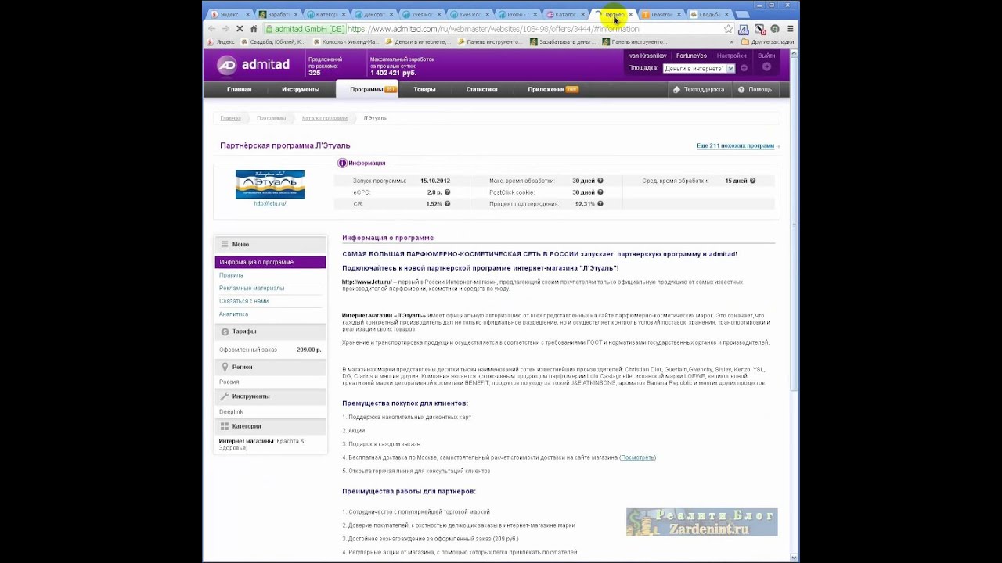Click the Категории grid icon
This screenshot has height=563, width=1002.
coord(225,426)
